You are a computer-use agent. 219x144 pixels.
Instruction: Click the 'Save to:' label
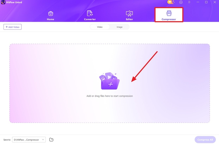point(7,140)
